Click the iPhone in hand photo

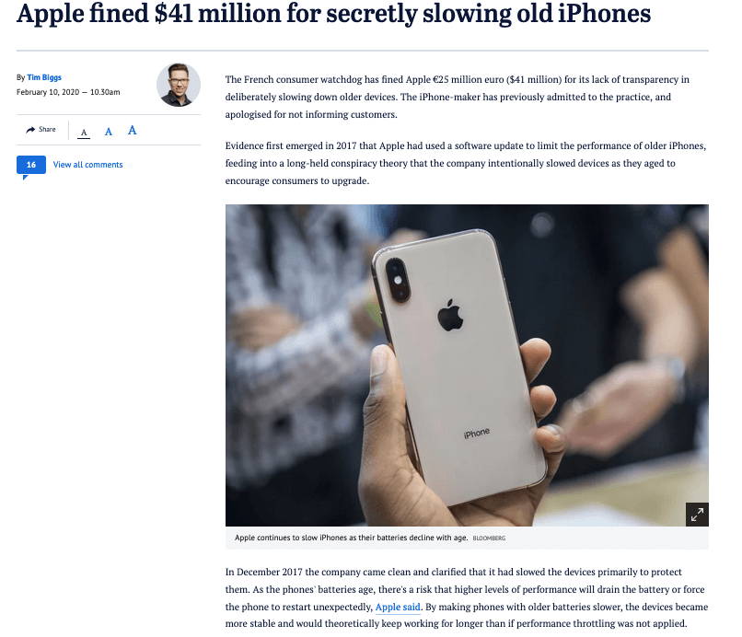pyautogui.click(x=467, y=365)
